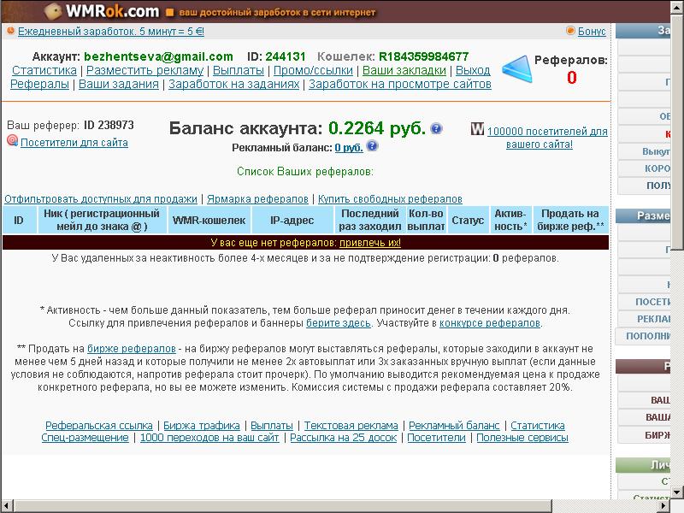The image size is (684, 513).
Task: Click the ПОСЕТИ sidebar item
Action: tap(645, 302)
